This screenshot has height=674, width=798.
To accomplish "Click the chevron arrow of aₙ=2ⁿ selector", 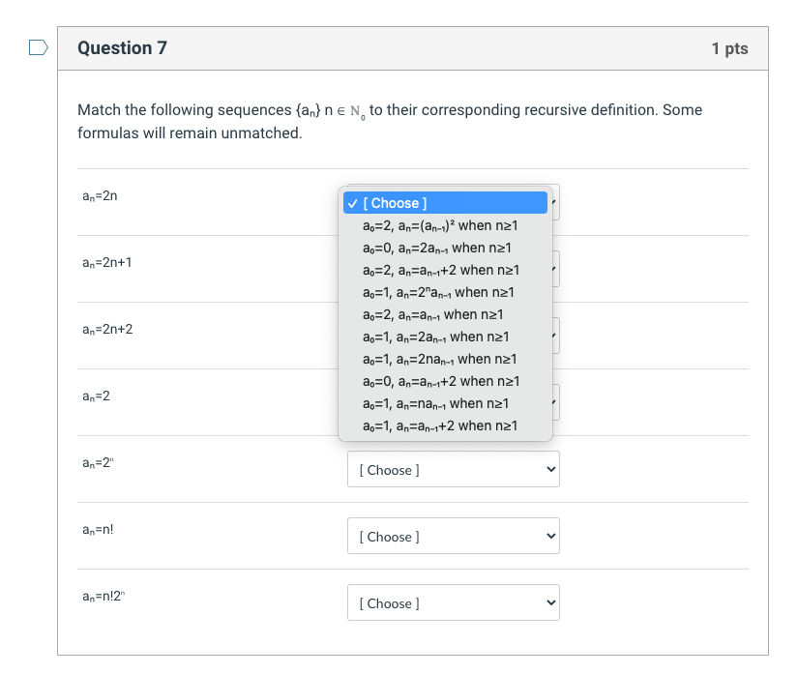I will click(550, 469).
